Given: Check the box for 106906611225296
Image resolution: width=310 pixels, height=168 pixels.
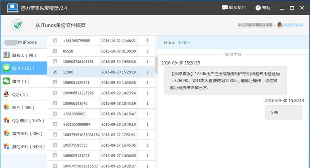Looking at the screenshot, I should [x=55, y=93].
